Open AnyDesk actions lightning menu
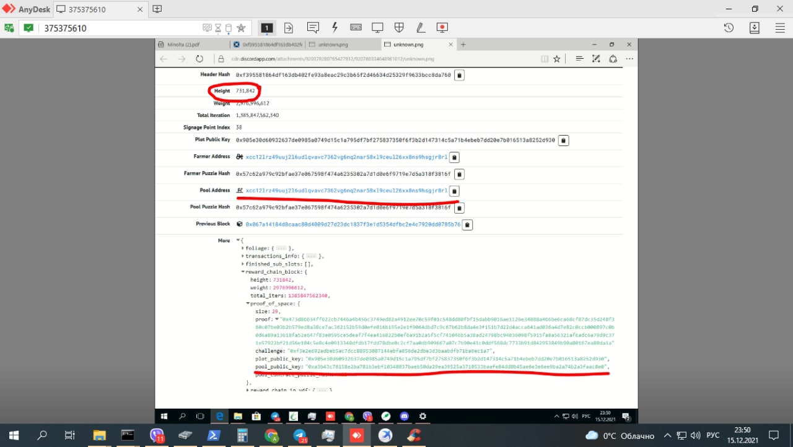This screenshot has width=793, height=447. coord(335,28)
